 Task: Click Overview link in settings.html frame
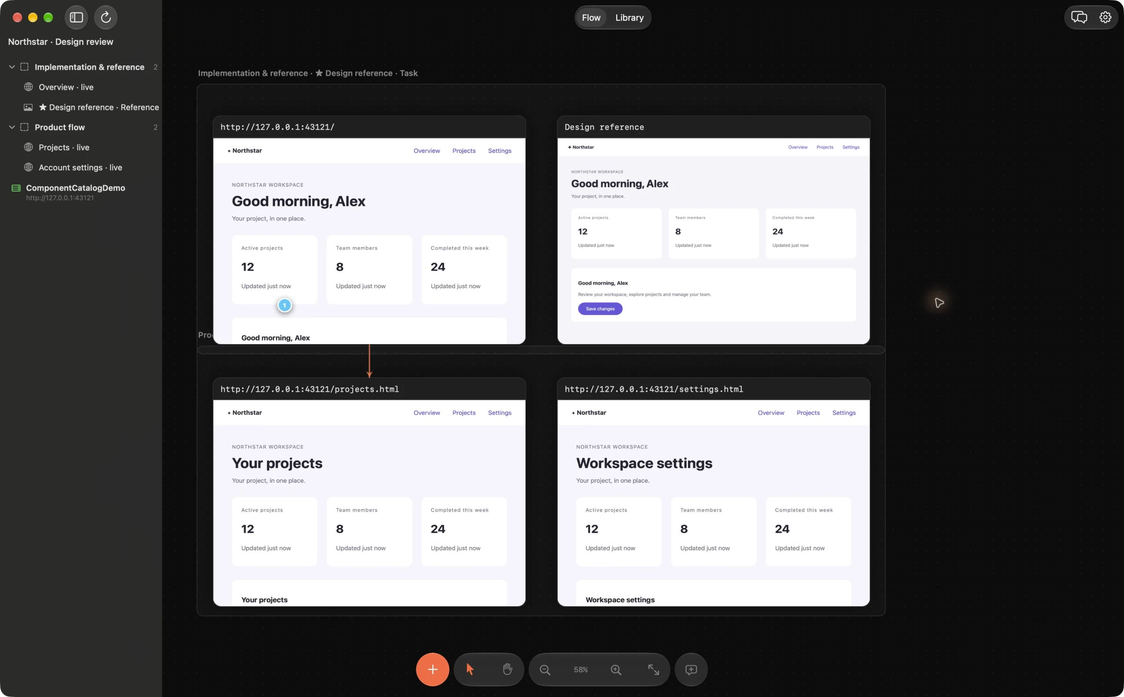[771, 413]
